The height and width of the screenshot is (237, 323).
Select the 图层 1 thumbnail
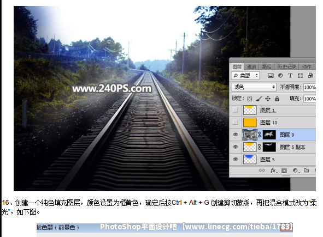click(x=250, y=110)
